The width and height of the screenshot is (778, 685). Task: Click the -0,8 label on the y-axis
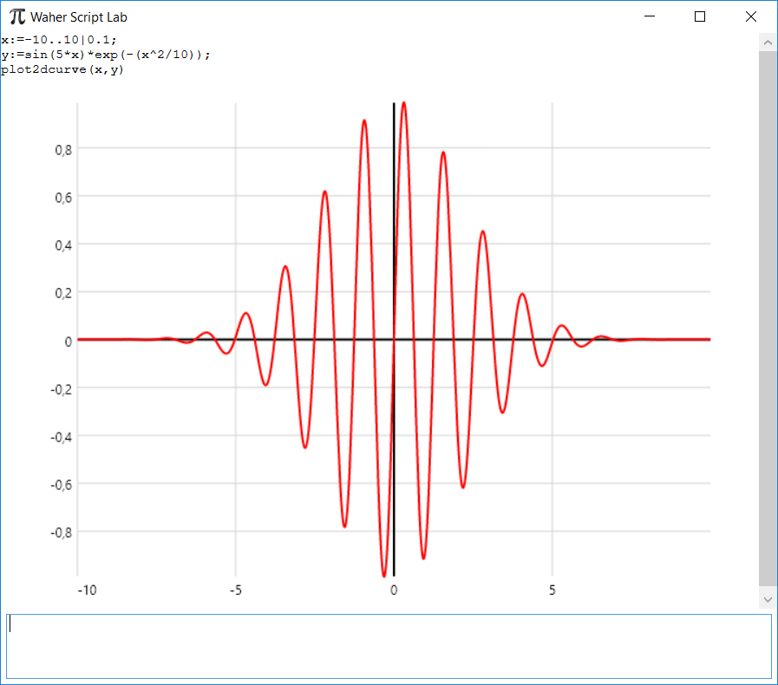(x=60, y=532)
